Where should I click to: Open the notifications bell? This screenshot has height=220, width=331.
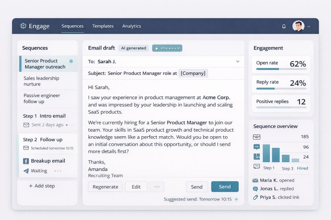point(284,26)
